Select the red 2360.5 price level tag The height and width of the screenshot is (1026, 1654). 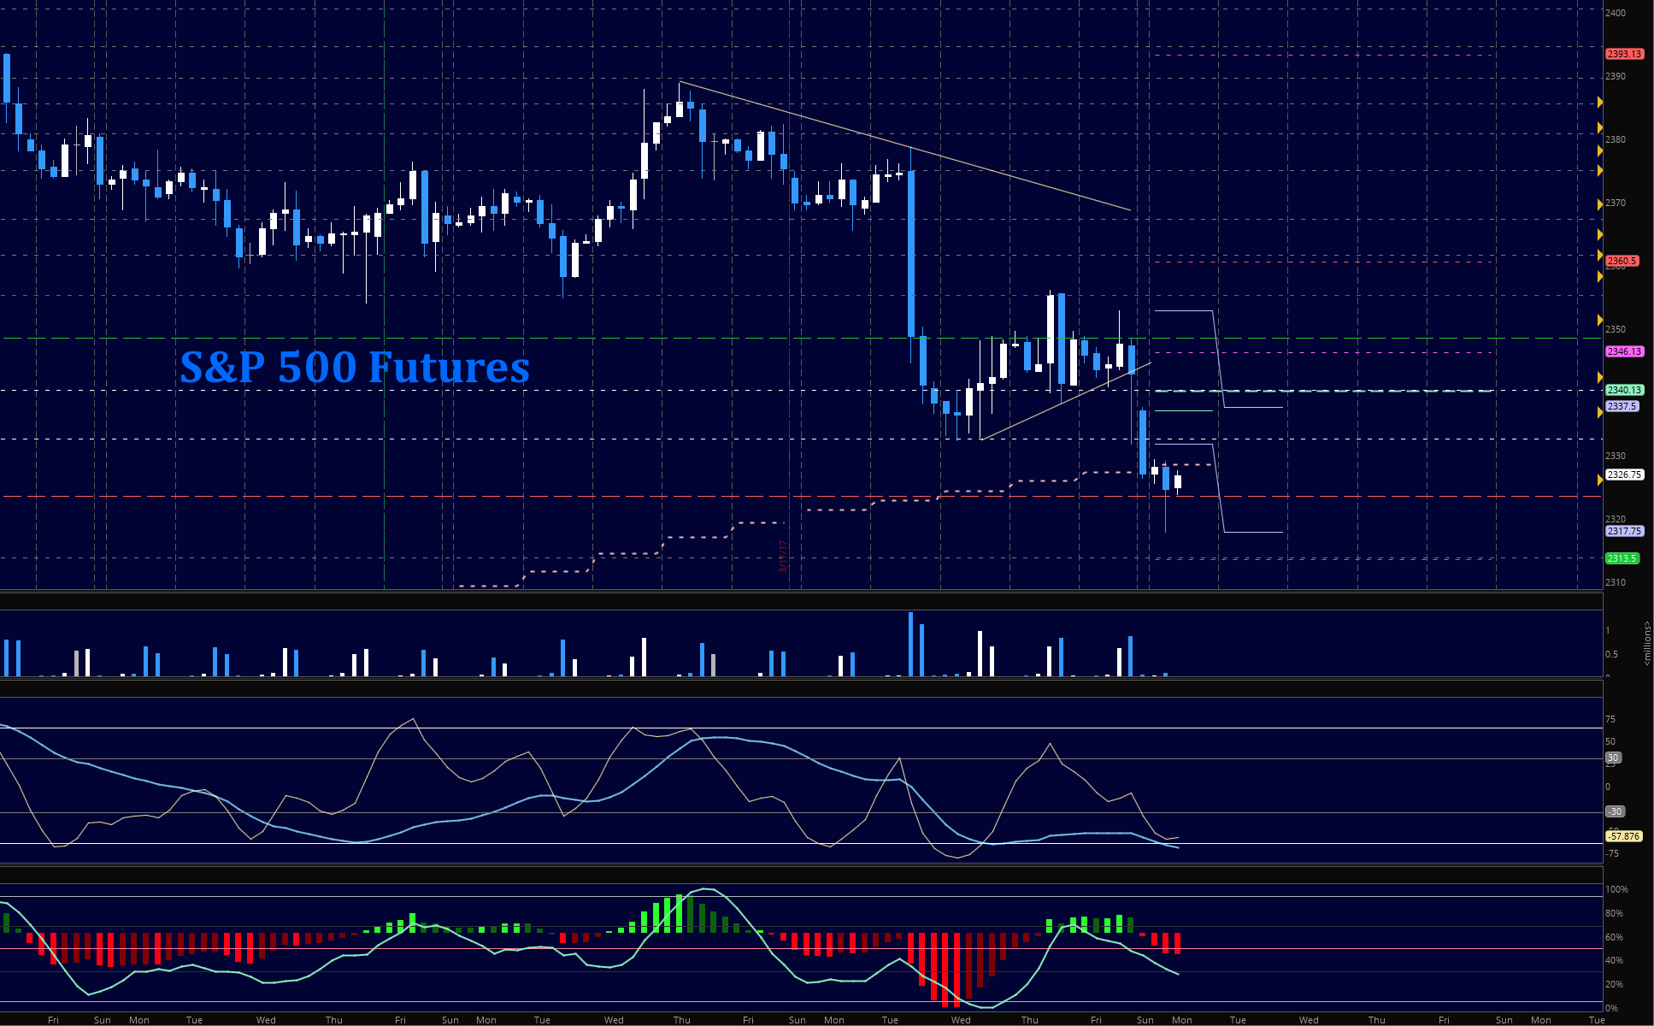[x=1622, y=261]
